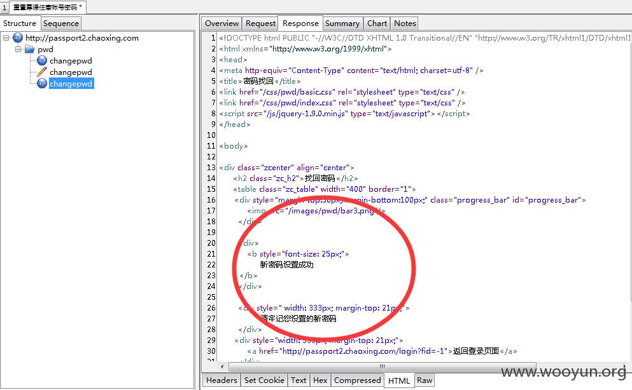632x390 pixels.
Task: Click the html xmlns line 2
Action: click(x=305, y=49)
